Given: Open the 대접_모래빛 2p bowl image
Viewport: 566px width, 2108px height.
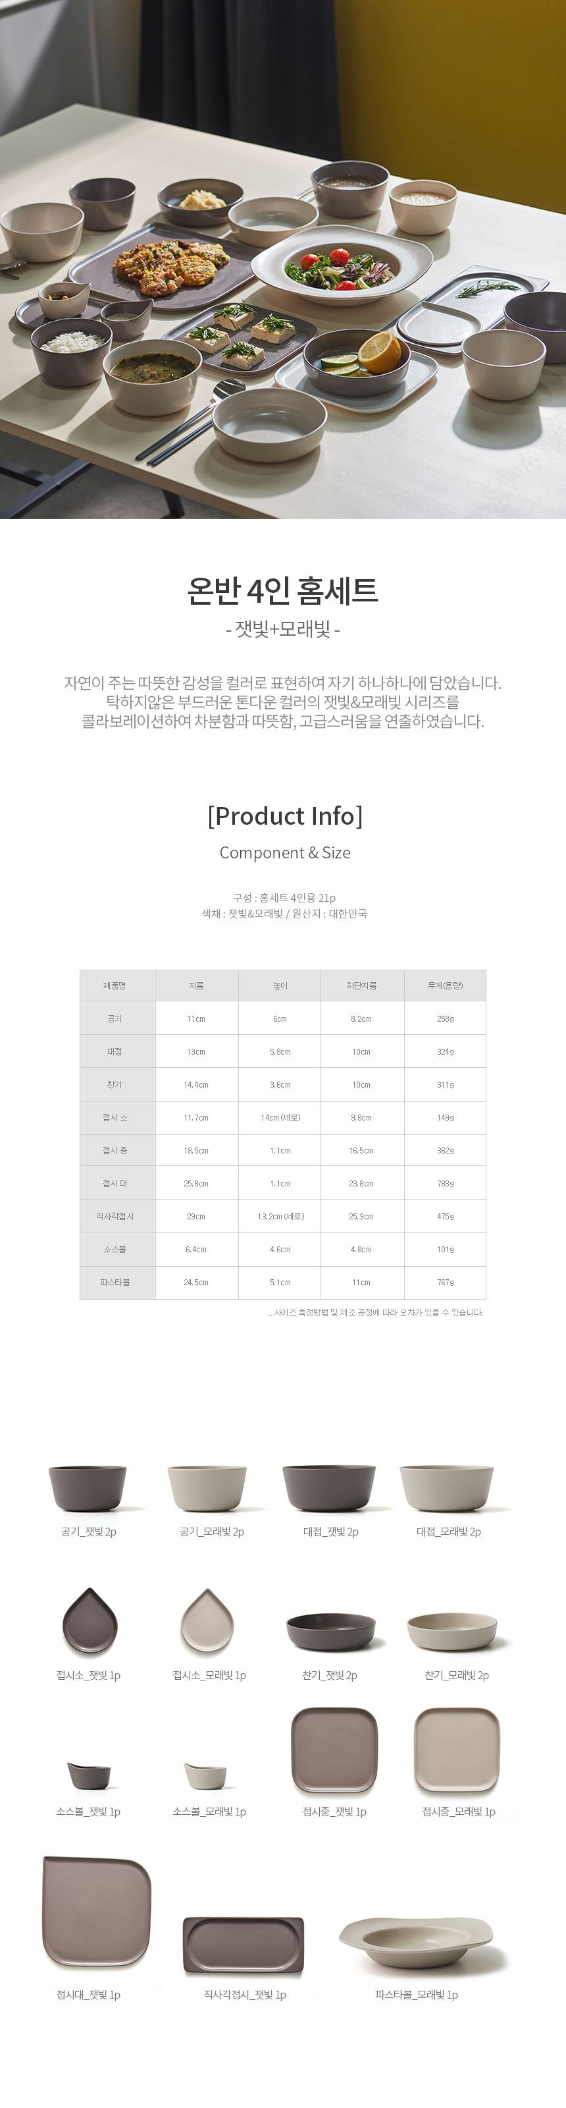Looking at the screenshot, I should 448,1487.
